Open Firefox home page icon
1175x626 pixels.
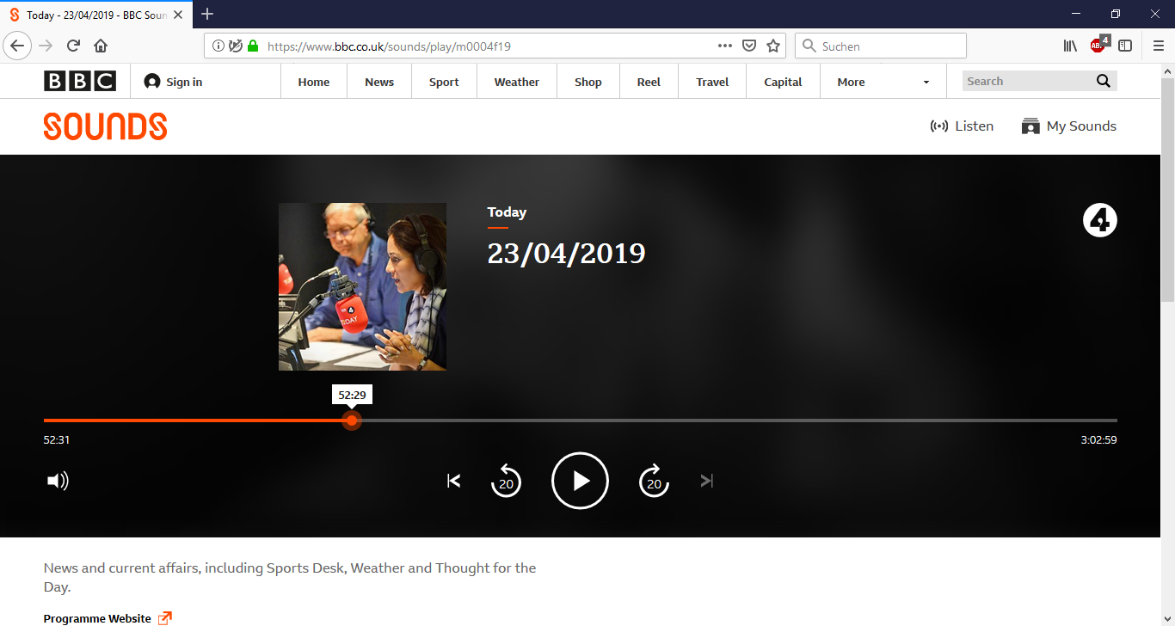click(x=101, y=46)
